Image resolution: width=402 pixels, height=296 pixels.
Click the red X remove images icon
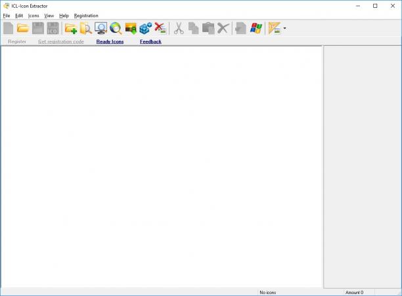(160, 28)
